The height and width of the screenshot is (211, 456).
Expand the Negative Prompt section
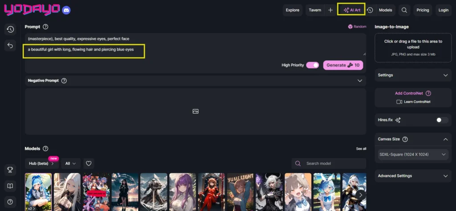tap(360, 81)
